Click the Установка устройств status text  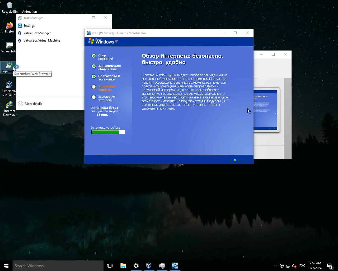tap(106, 128)
